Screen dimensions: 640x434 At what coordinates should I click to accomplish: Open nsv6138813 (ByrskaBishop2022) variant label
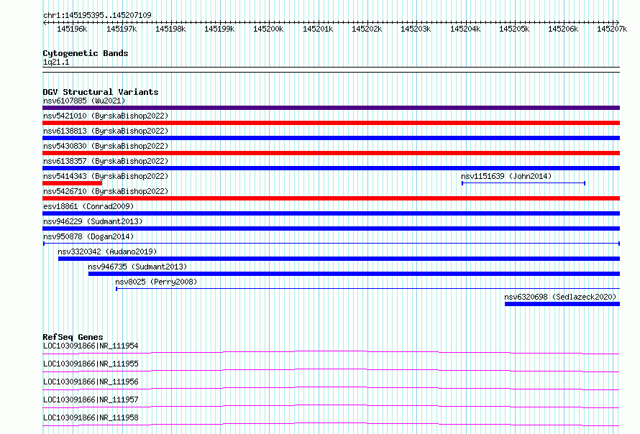pyautogui.click(x=106, y=131)
